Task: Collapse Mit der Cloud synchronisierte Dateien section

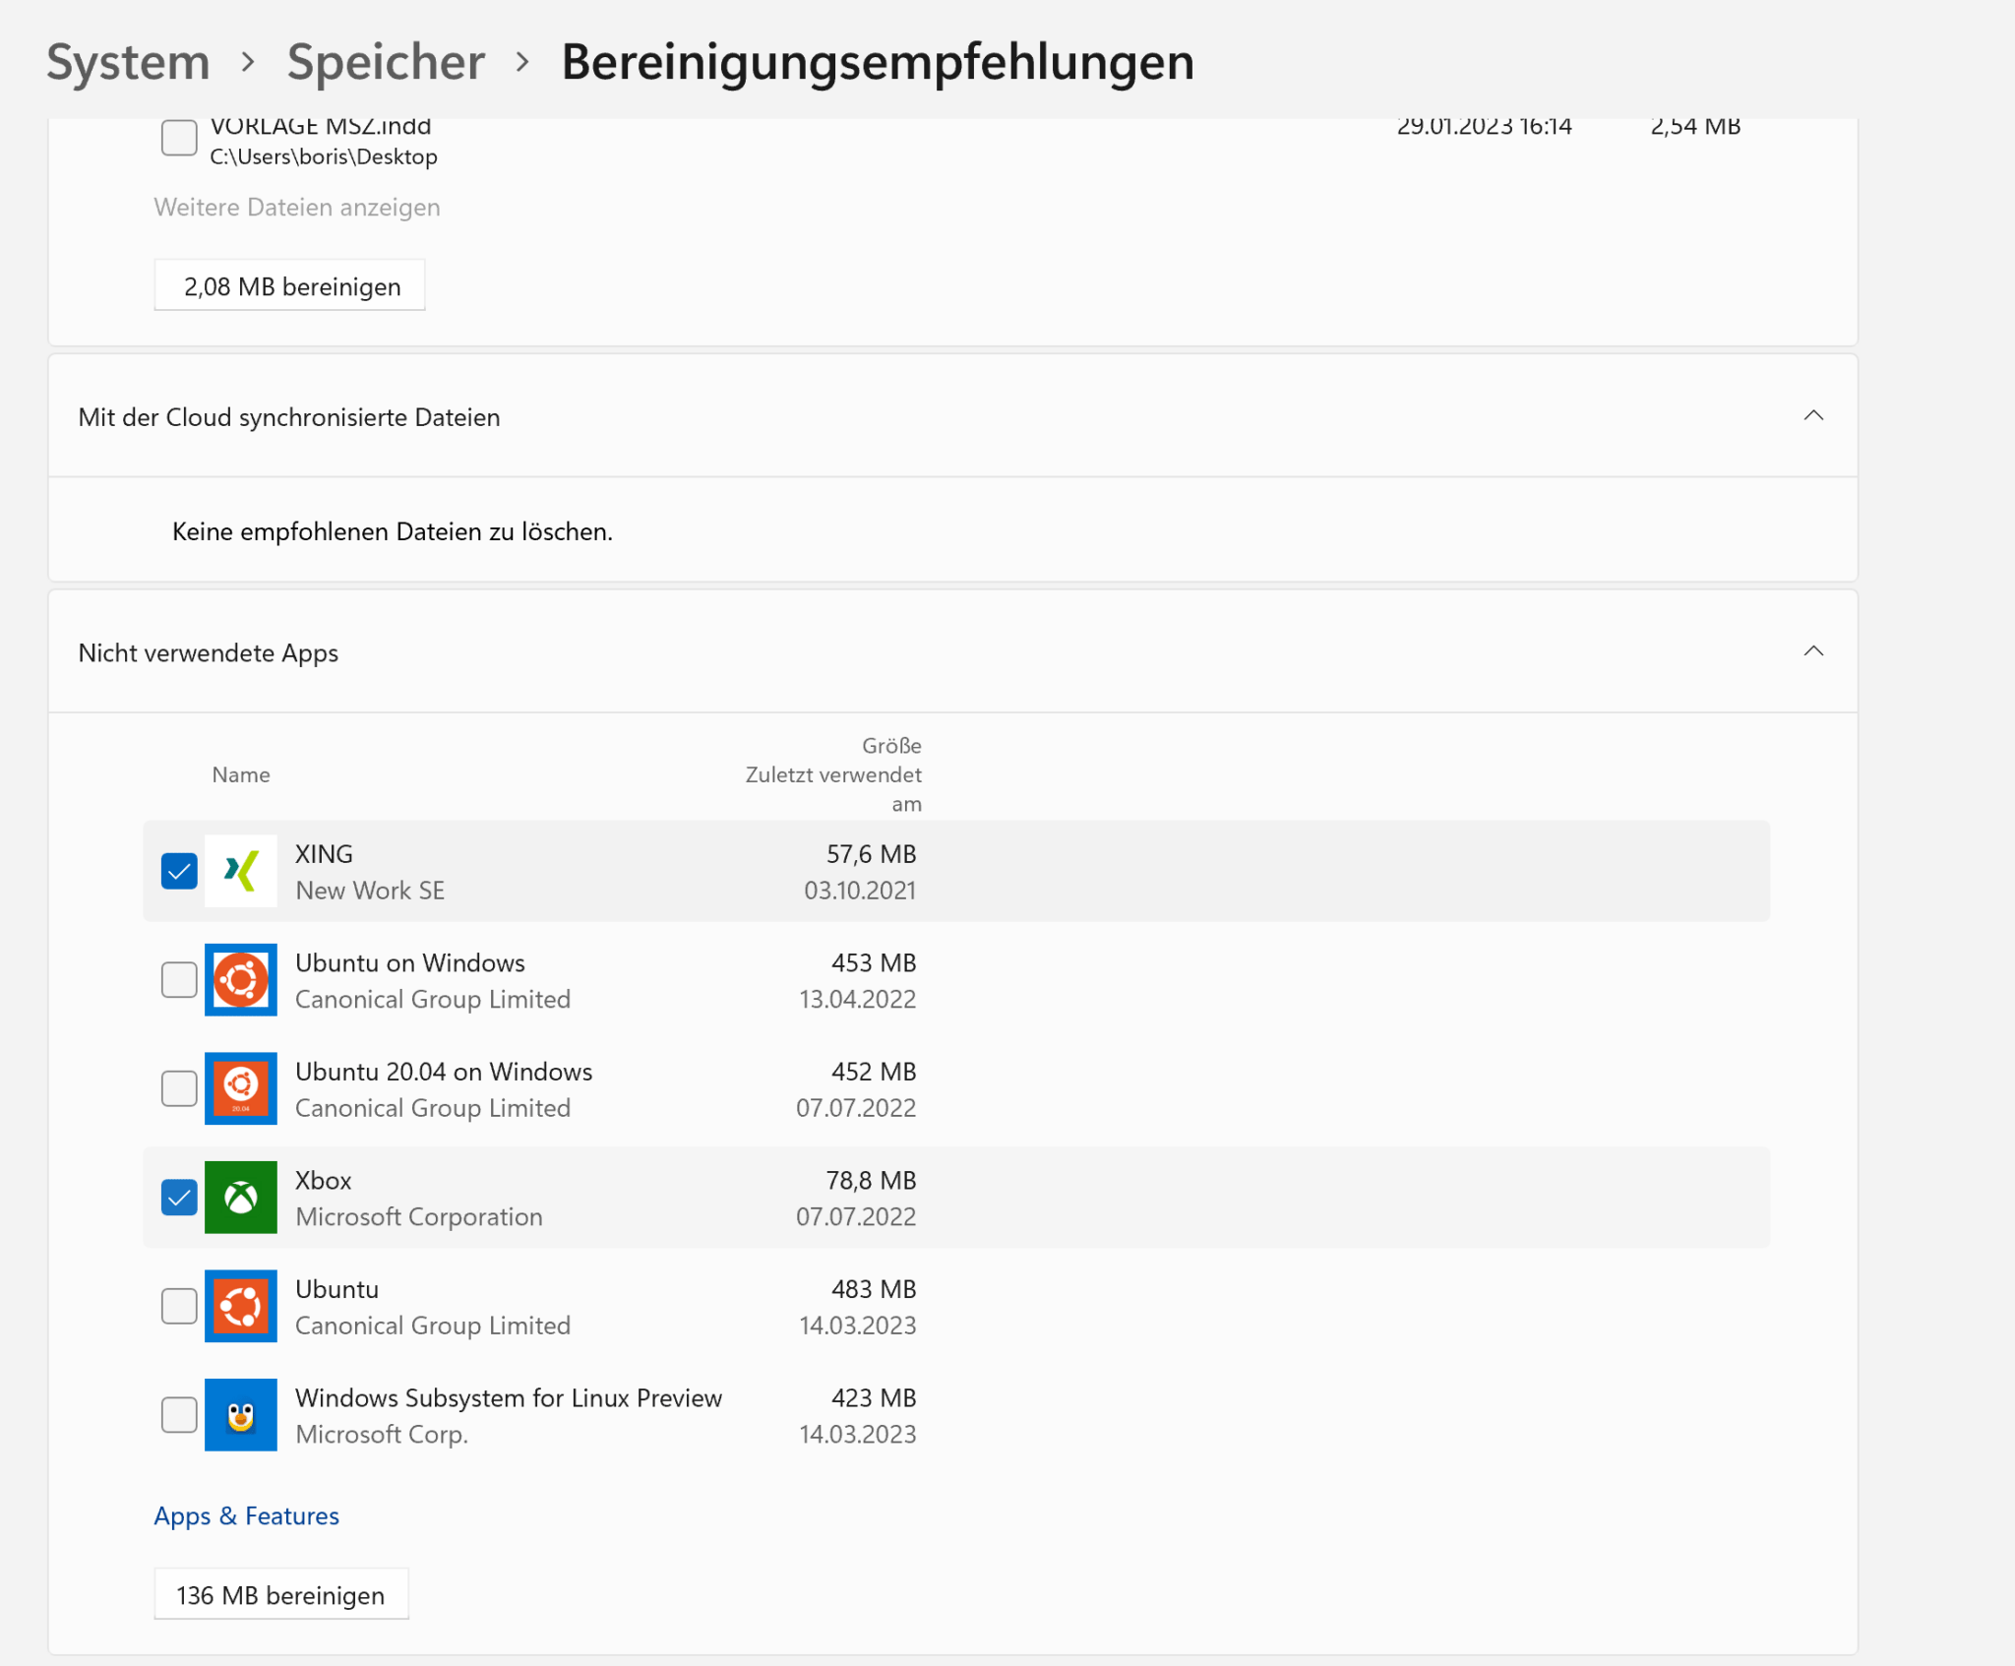Action: pyautogui.click(x=1812, y=416)
